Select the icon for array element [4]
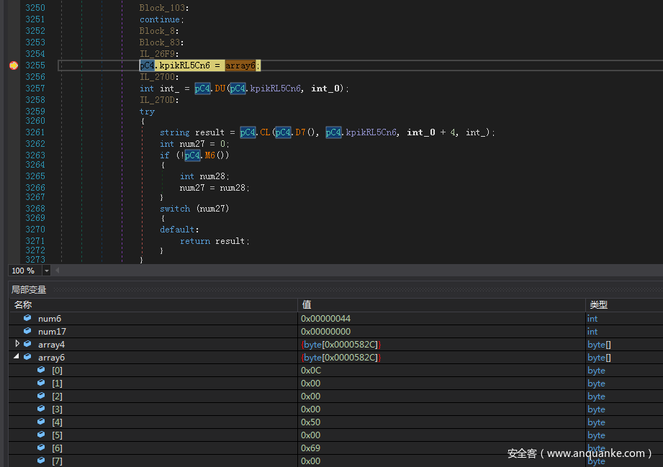Viewport: 663px width, 467px height. pos(41,422)
